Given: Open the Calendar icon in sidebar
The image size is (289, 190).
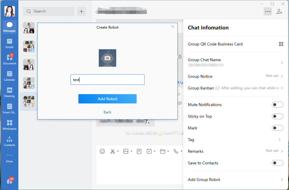Looking at the screenshot, I should pos(10,76).
